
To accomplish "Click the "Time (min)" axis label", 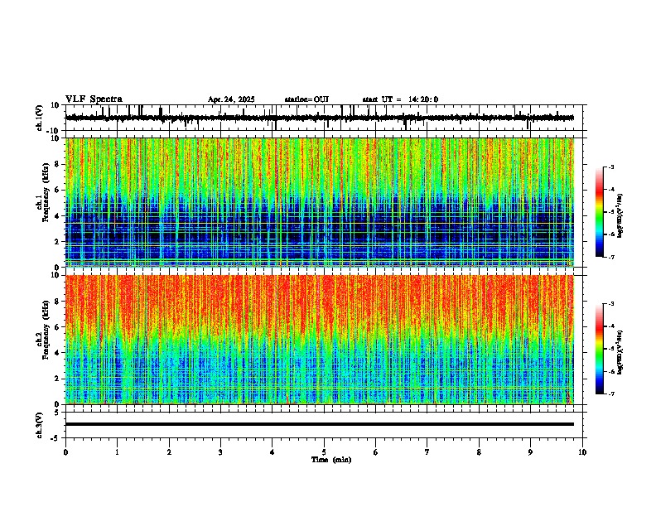I will (331, 460).
